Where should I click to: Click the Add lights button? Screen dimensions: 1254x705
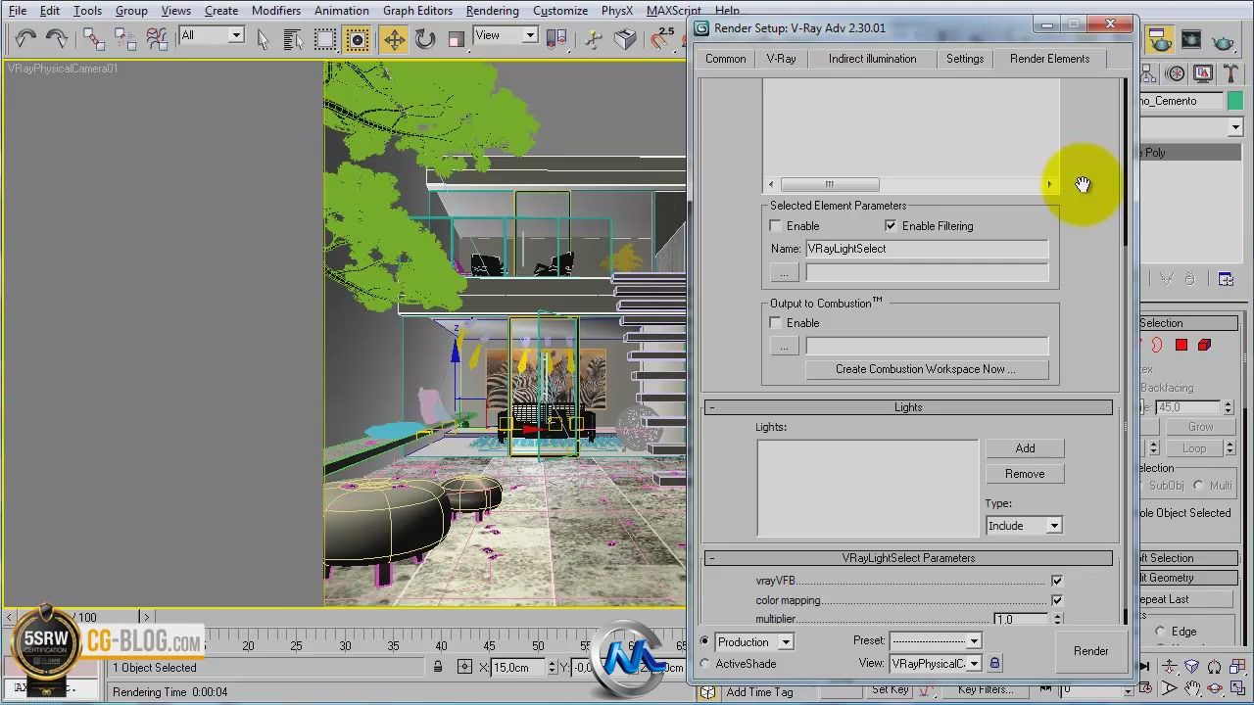pyautogui.click(x=1025, y=448)
